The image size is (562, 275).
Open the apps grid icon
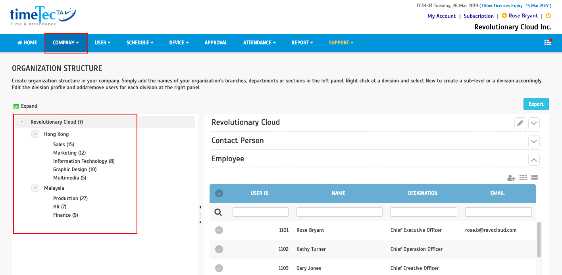click(x=548, y=42)
